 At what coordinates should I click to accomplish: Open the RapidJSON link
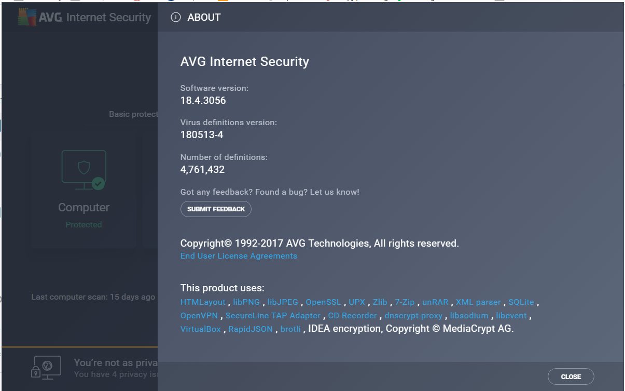coord(251,329)
